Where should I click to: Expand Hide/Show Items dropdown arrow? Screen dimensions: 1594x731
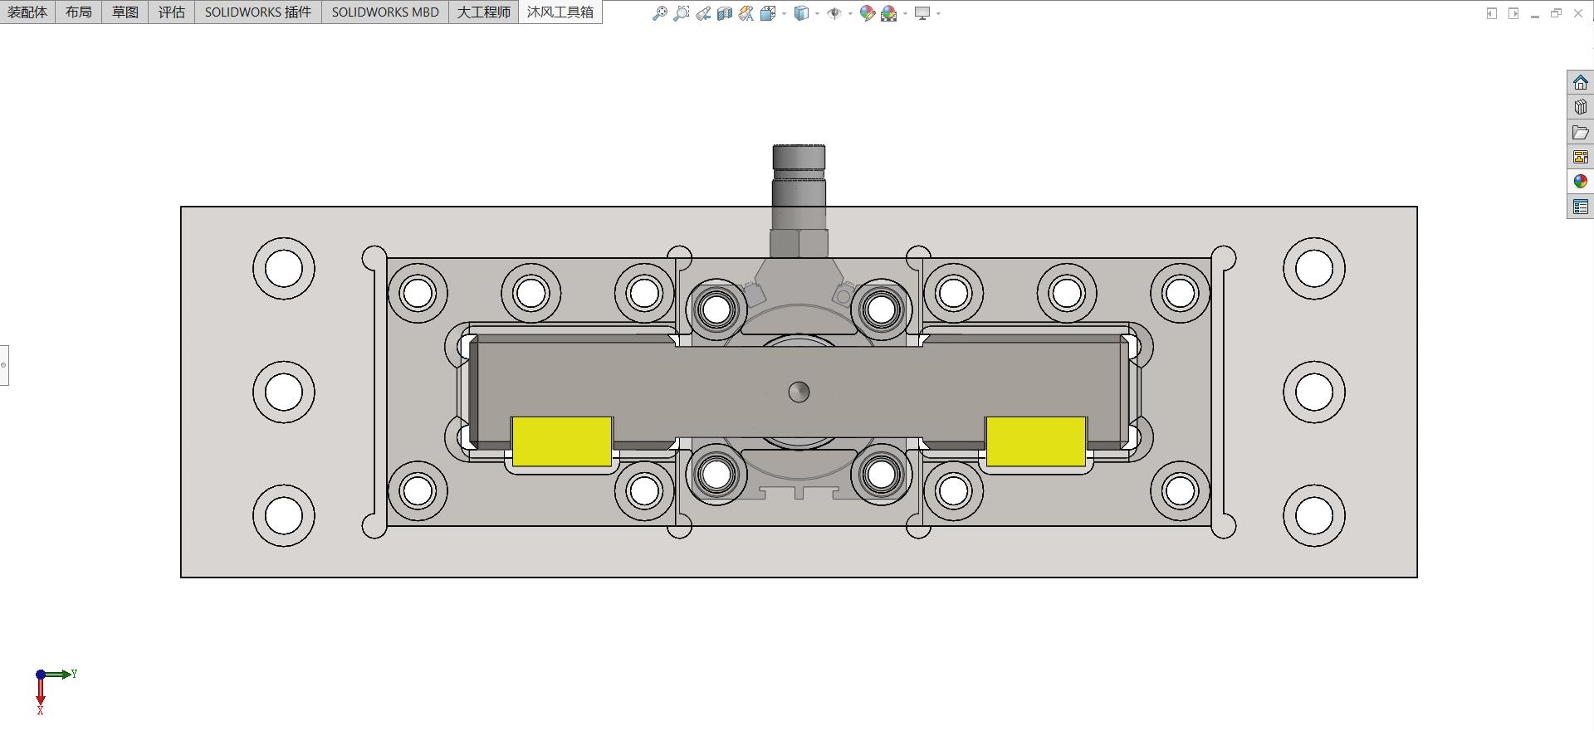(x=850, y=13)
